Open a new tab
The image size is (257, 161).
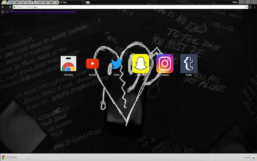pos(88,2)
